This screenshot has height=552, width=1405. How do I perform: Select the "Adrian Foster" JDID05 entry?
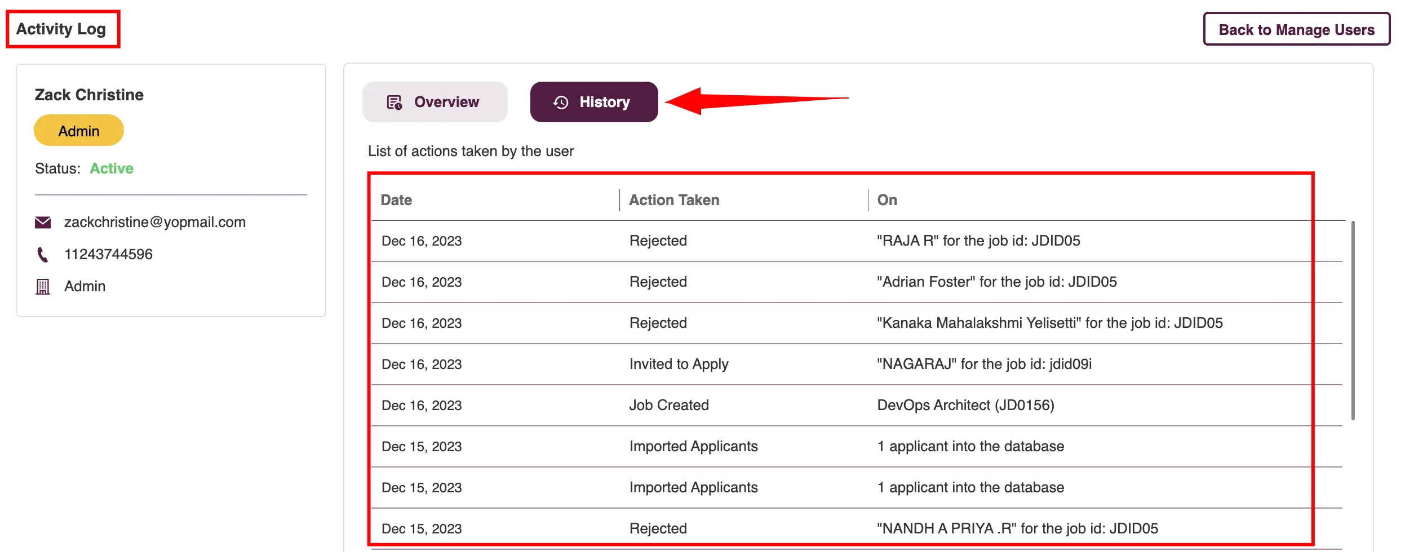click(996, 282)
